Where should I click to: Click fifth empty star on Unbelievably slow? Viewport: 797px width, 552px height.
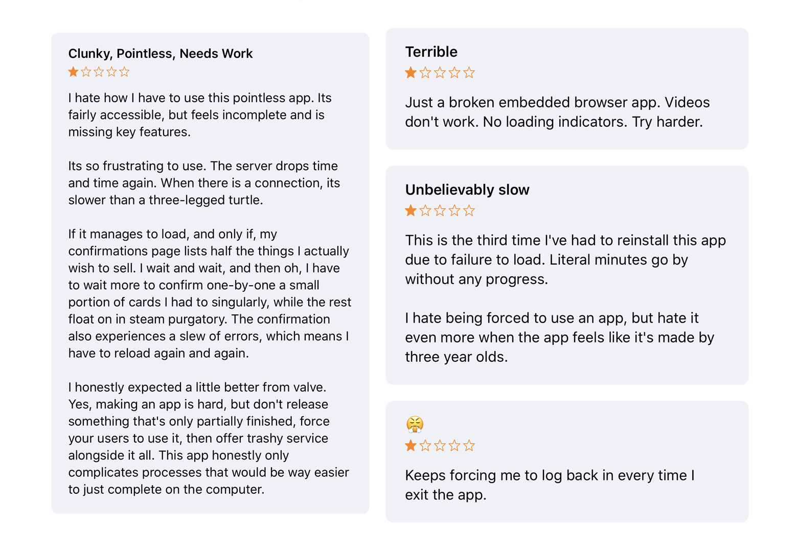click(469, 211)
